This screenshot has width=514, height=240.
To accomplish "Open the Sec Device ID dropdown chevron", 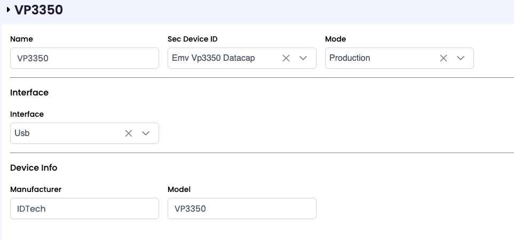I will (x=304, y=58).
